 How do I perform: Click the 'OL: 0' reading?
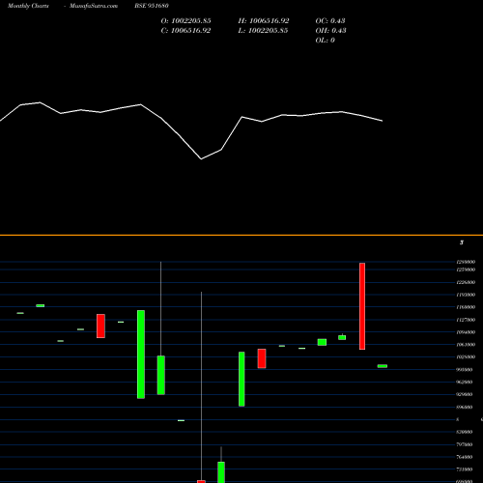[325, 41]
